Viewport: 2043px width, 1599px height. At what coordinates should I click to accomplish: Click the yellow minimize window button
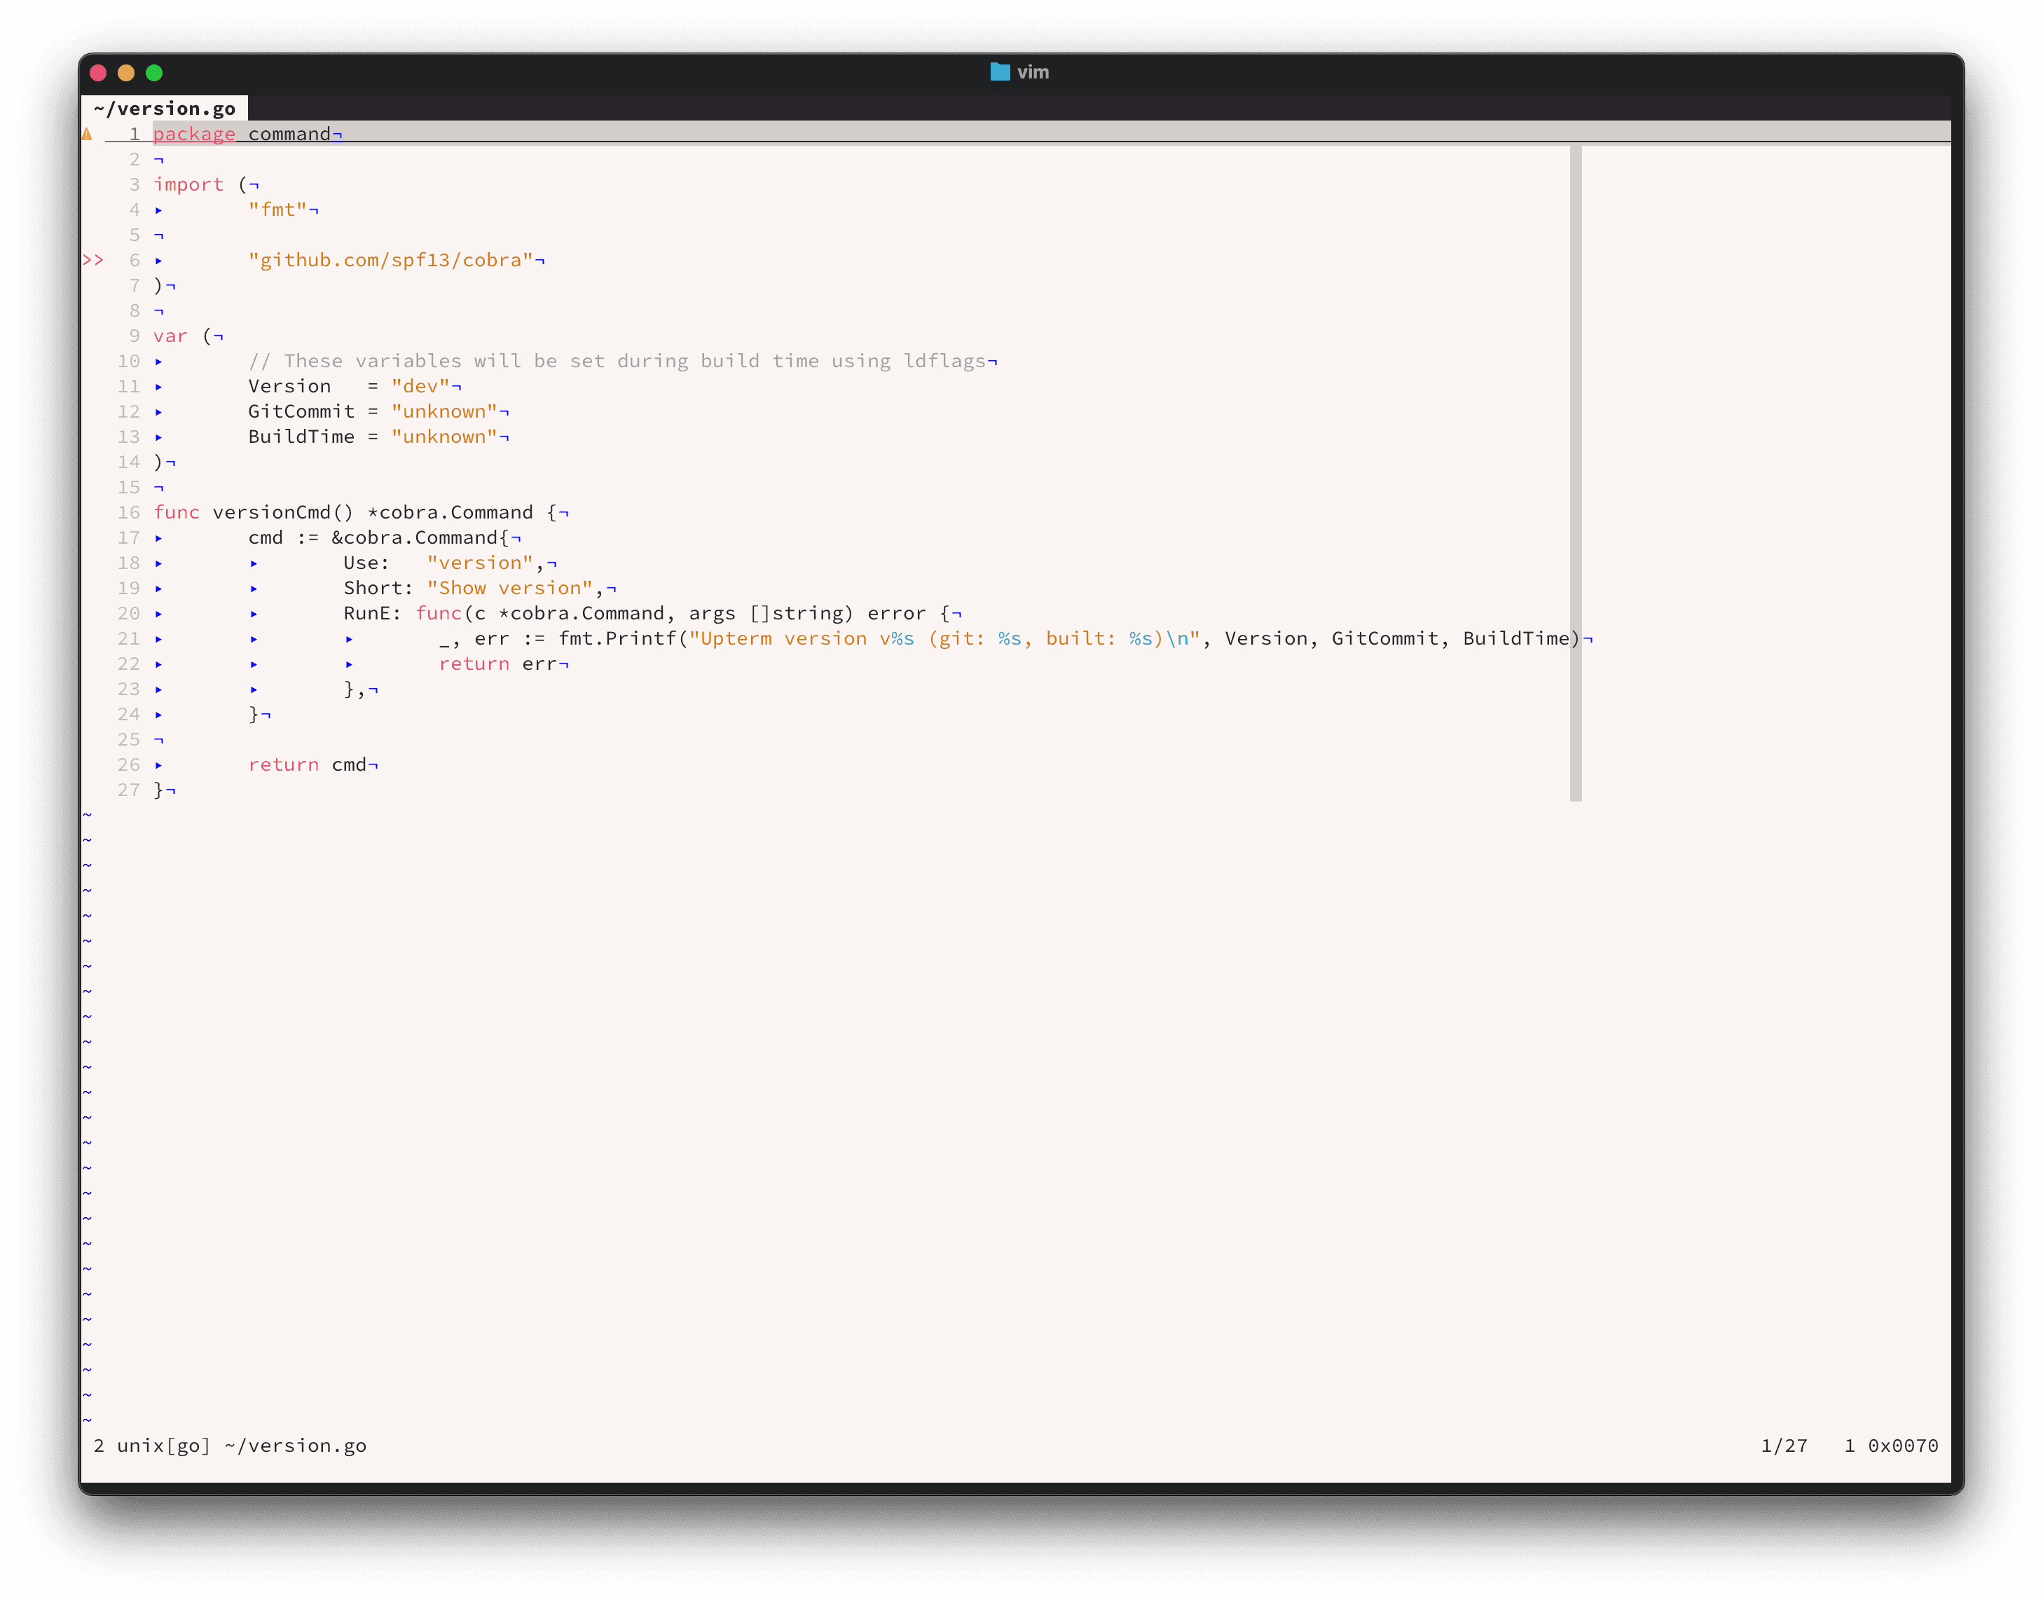126,73
